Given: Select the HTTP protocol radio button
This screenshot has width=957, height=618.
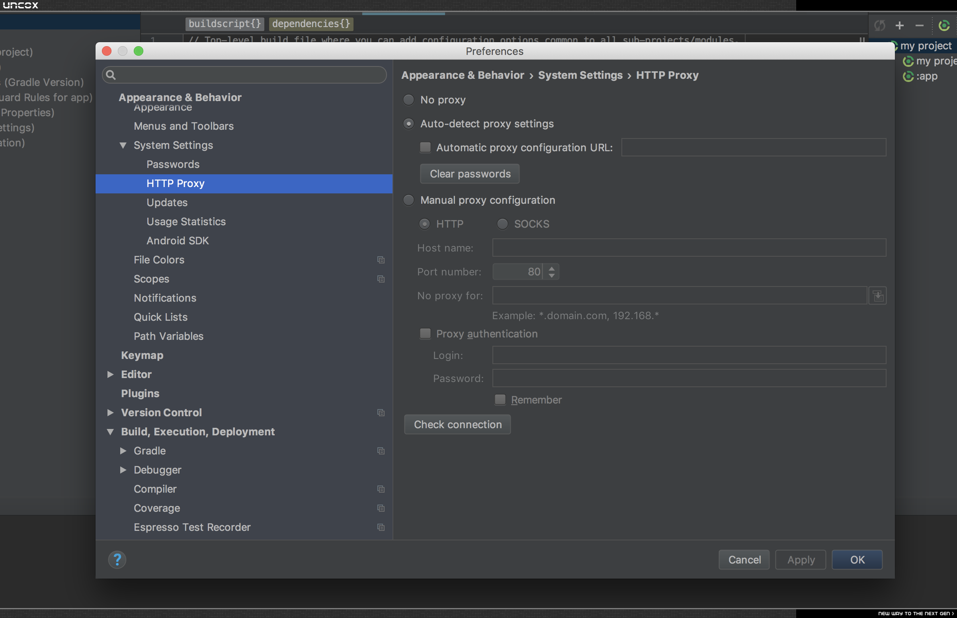Looking at the screenshot, I should (424, 224).
